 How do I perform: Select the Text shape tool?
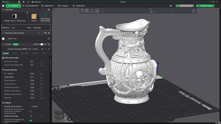[151, 11]
